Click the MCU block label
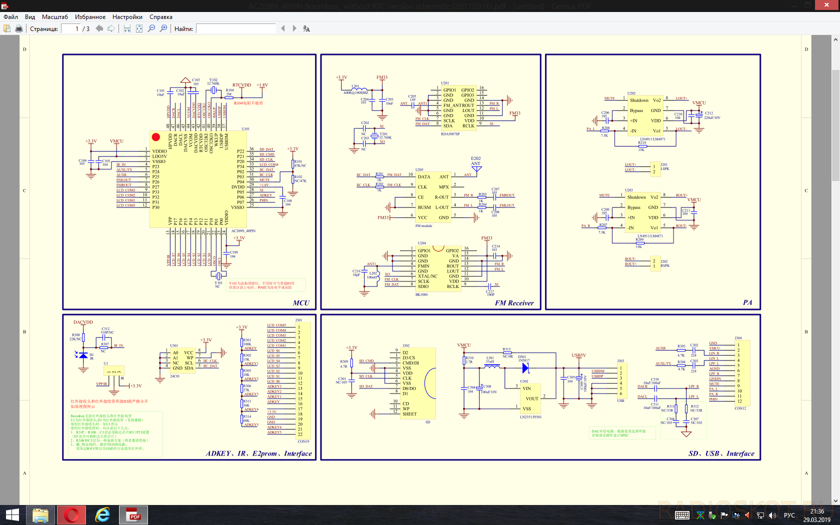This screenshot has width=840, height=525. [301, 303]
